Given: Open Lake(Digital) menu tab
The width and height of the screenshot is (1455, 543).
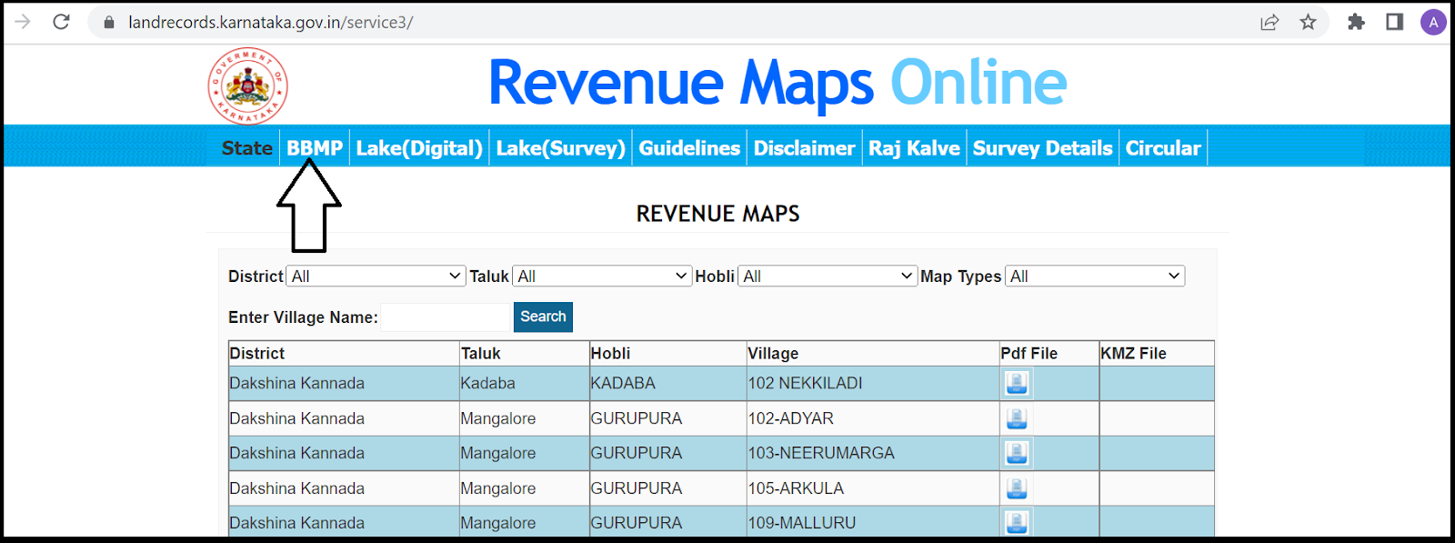Looking at the screenshot, I should 419,147.
